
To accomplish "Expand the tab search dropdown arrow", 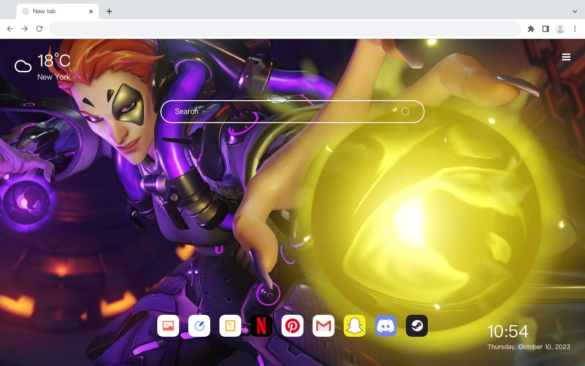I will pos(575,11).
